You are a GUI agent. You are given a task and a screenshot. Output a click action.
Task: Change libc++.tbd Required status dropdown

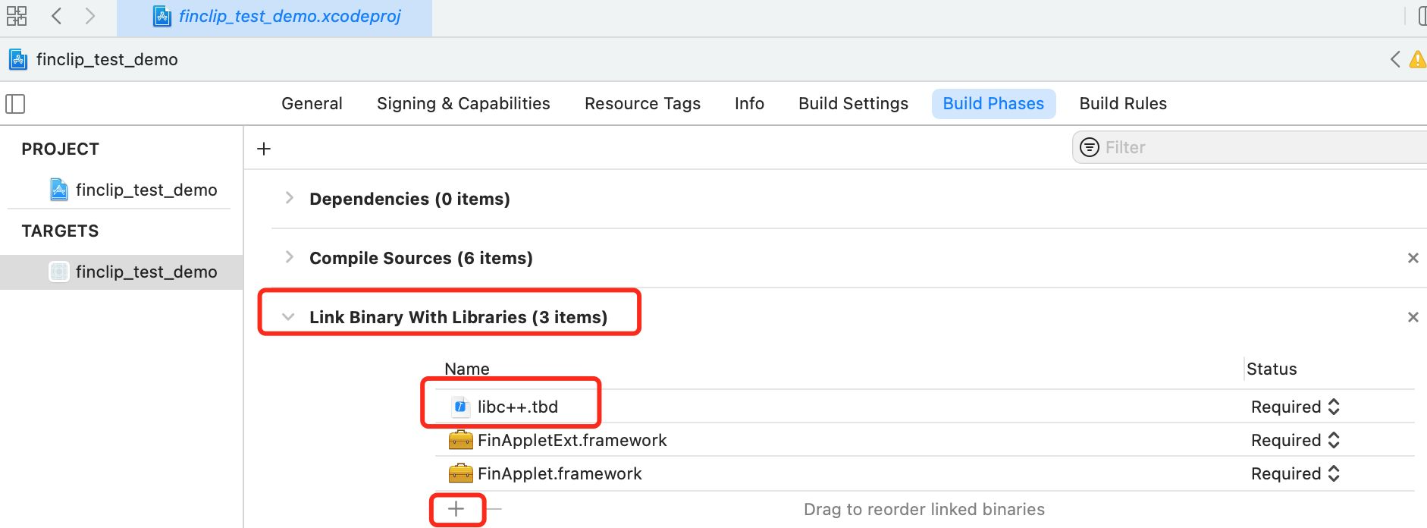click(x=1295, y=407)
